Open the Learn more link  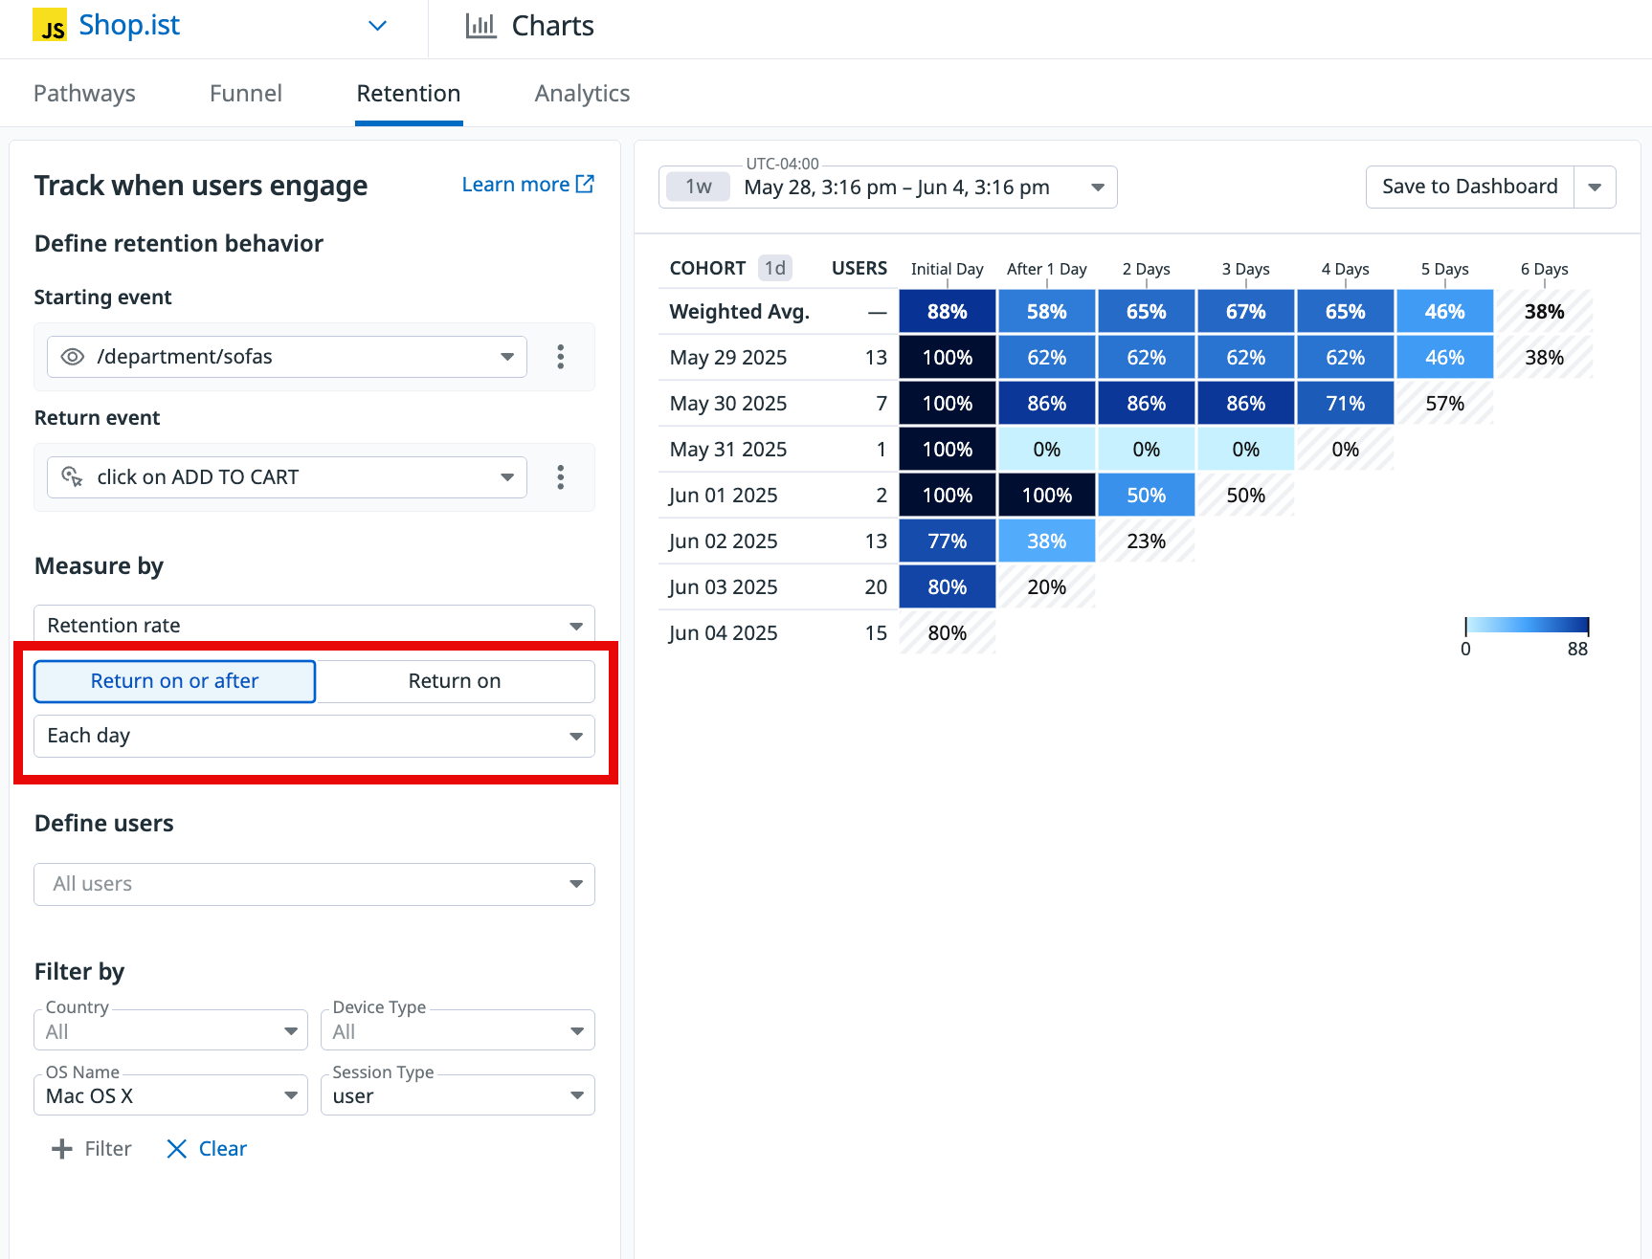click(x=527, y=185)
